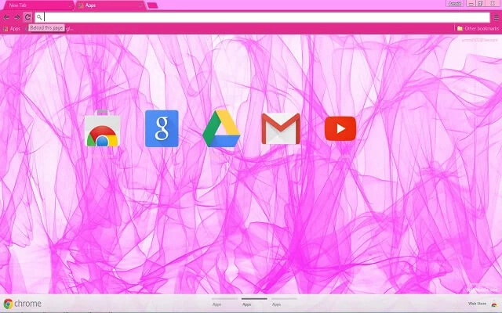The width and height of the screenshot is (502, 313).
Task: Launch the YouTube app
Action: [x=340, y=128]
